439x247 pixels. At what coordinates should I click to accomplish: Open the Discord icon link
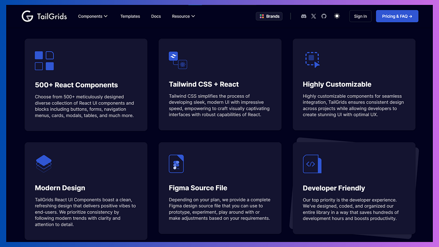pos(303,16)
